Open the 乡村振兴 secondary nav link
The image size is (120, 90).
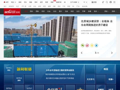pyautogui.click(x=11, y=6)
